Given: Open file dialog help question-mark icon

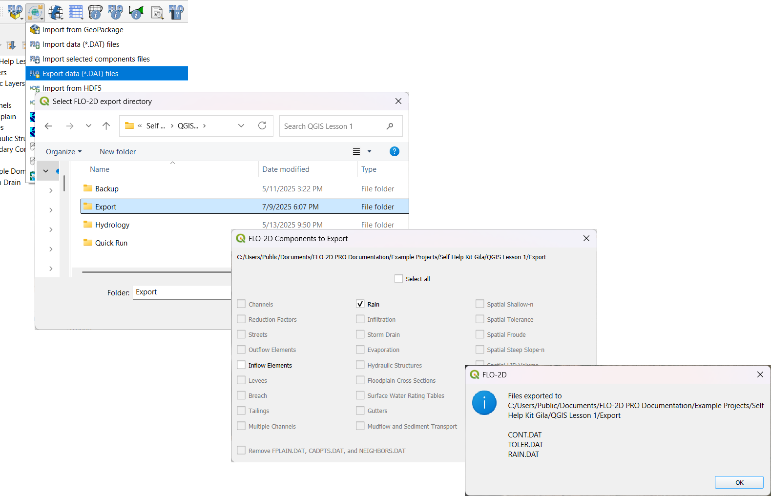Looking at the screenshot, I should pos(394,151).
